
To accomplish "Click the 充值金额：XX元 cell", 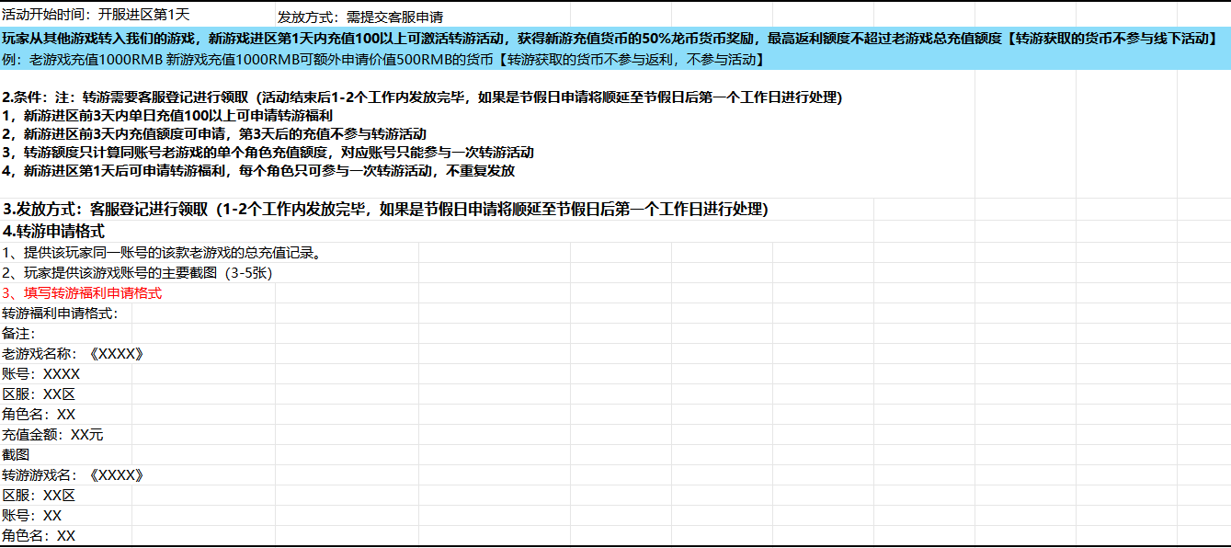I will pyautogui.click(x=52, y=435).
